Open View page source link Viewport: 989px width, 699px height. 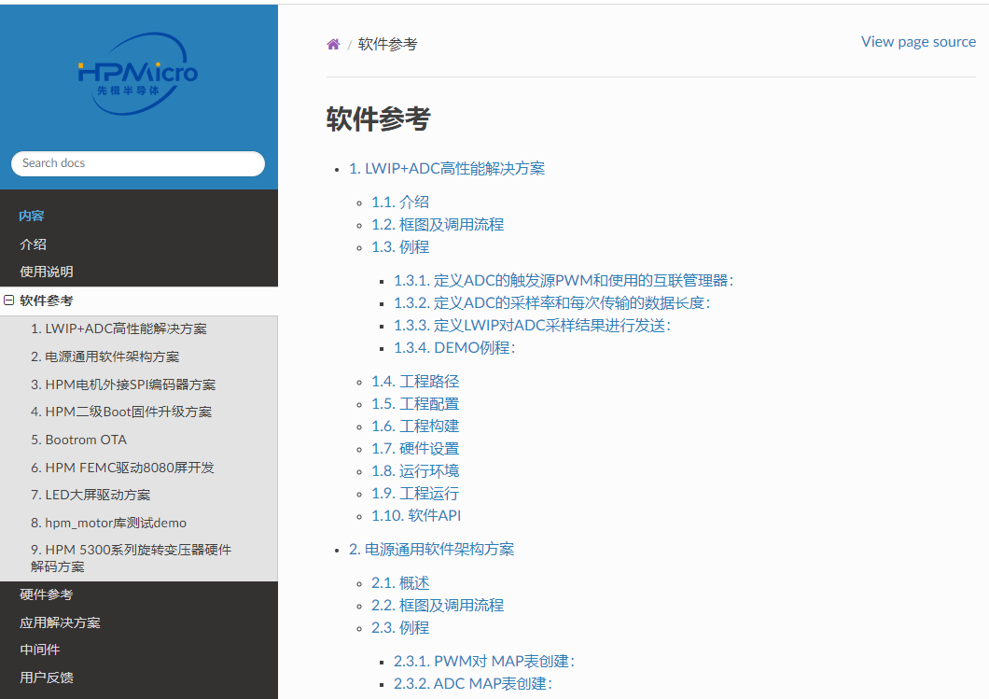(918, 42)
